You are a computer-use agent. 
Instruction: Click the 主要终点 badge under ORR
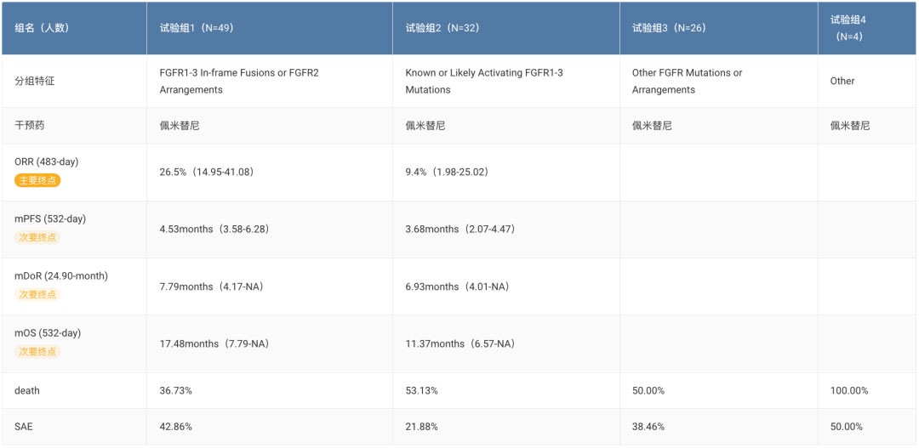tap(37, 180)
